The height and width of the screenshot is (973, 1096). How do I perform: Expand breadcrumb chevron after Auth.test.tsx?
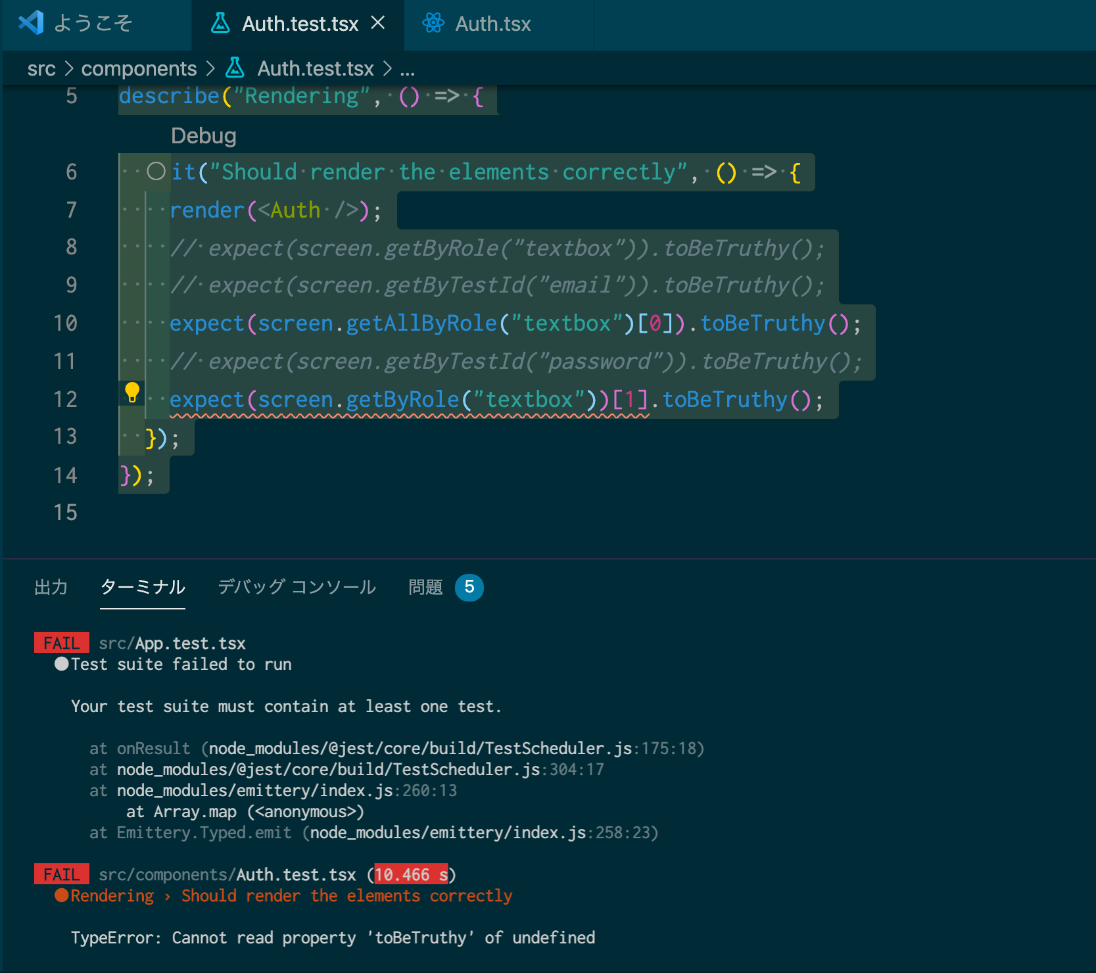point(387,68)
